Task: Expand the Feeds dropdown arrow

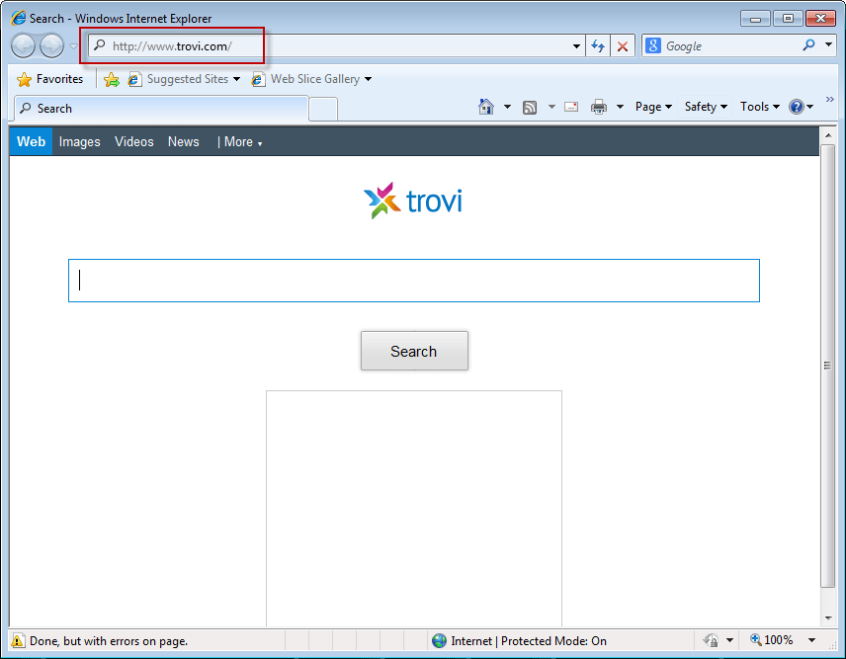Action: pos(551,107)
